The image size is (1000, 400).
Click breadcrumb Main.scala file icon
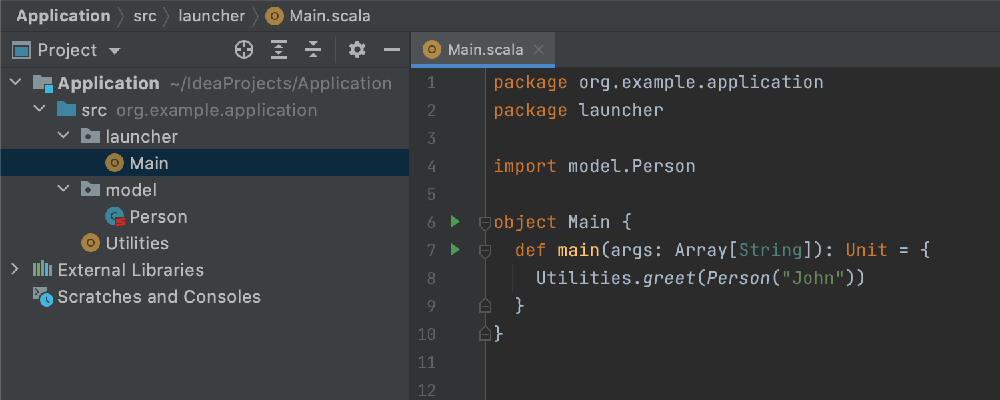(x=274, y=16)
